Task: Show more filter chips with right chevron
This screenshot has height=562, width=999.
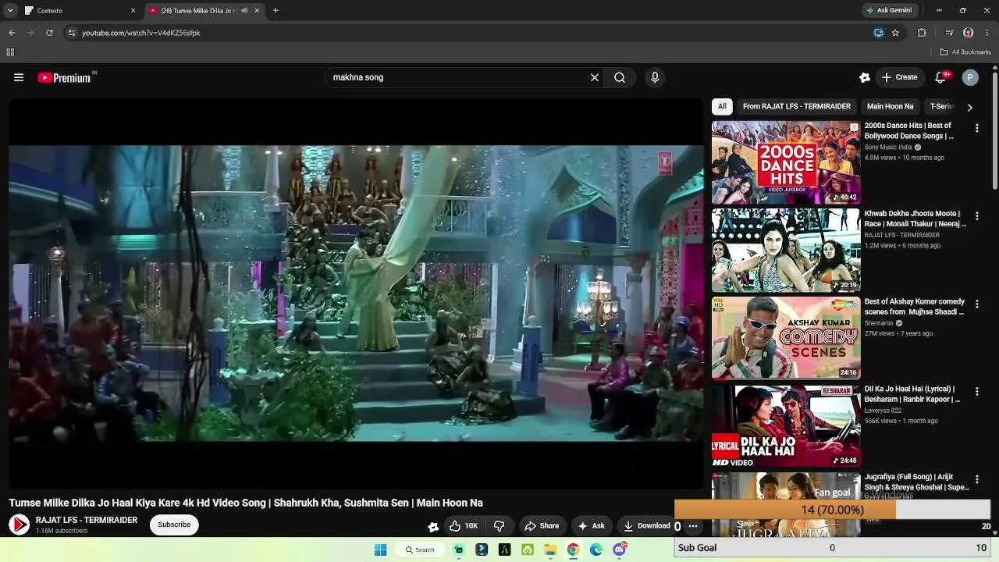Action: coord(969,107)
